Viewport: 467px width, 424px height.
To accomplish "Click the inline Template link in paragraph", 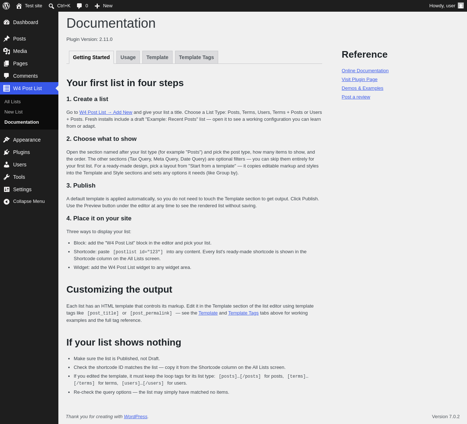I will 208,313.
